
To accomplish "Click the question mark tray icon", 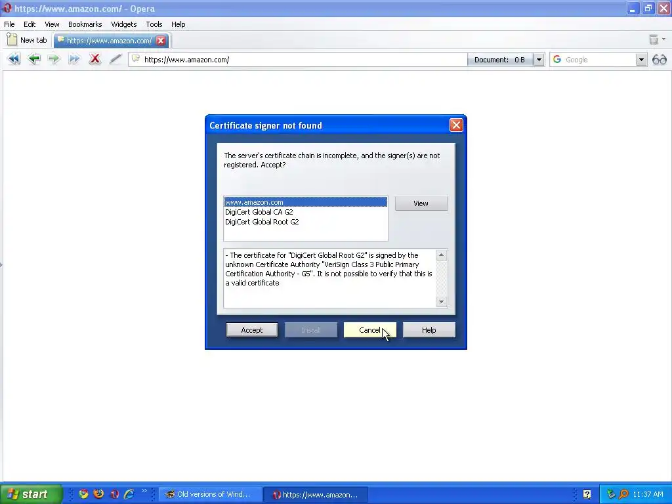I will (x=587, y=494).
